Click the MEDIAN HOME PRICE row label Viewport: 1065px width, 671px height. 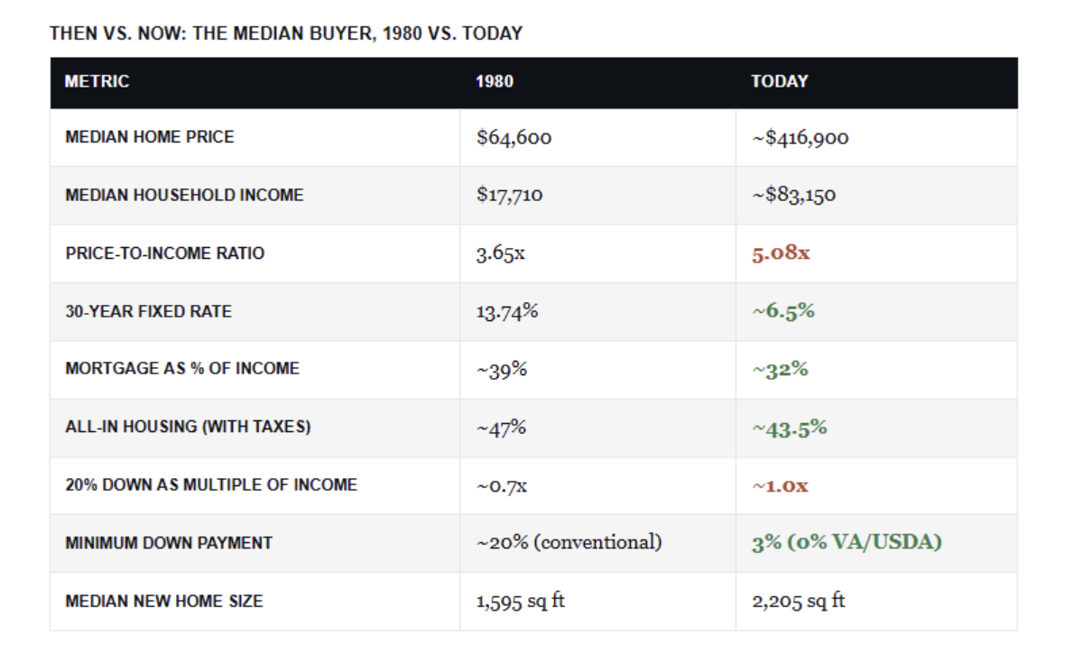coord(150,137)
